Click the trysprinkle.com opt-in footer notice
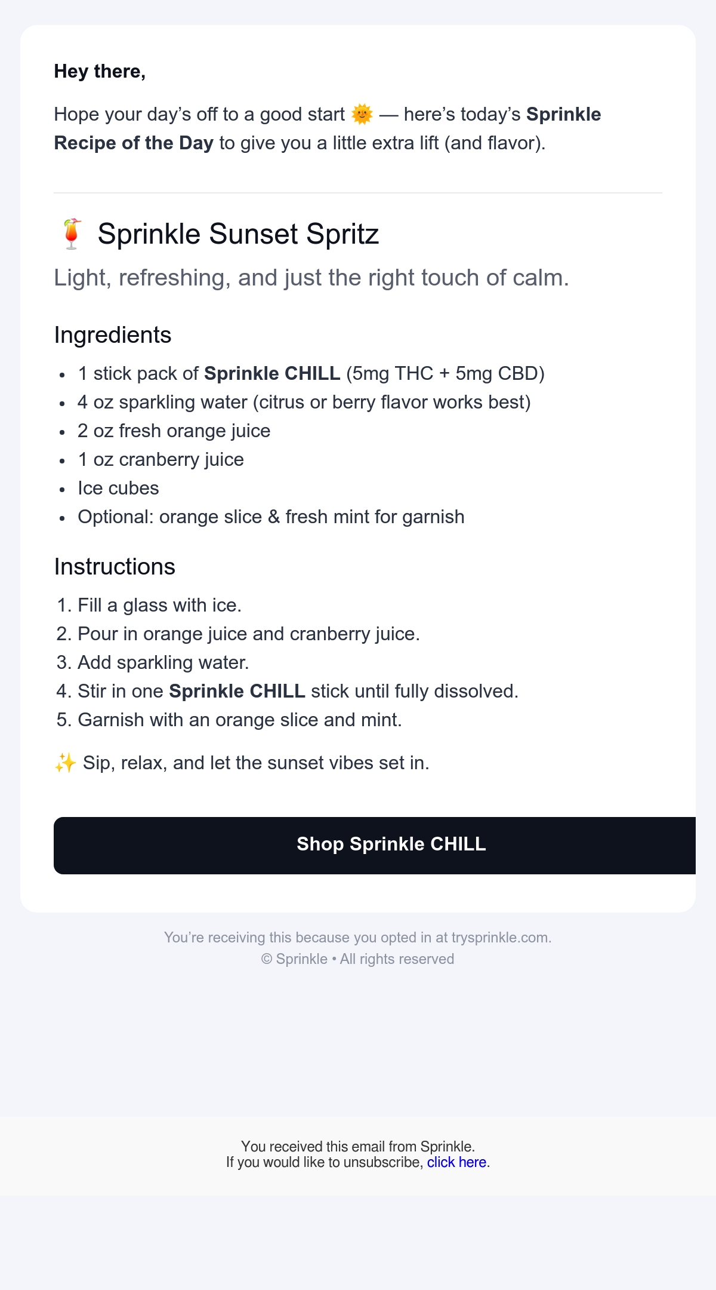 point(358,937)
